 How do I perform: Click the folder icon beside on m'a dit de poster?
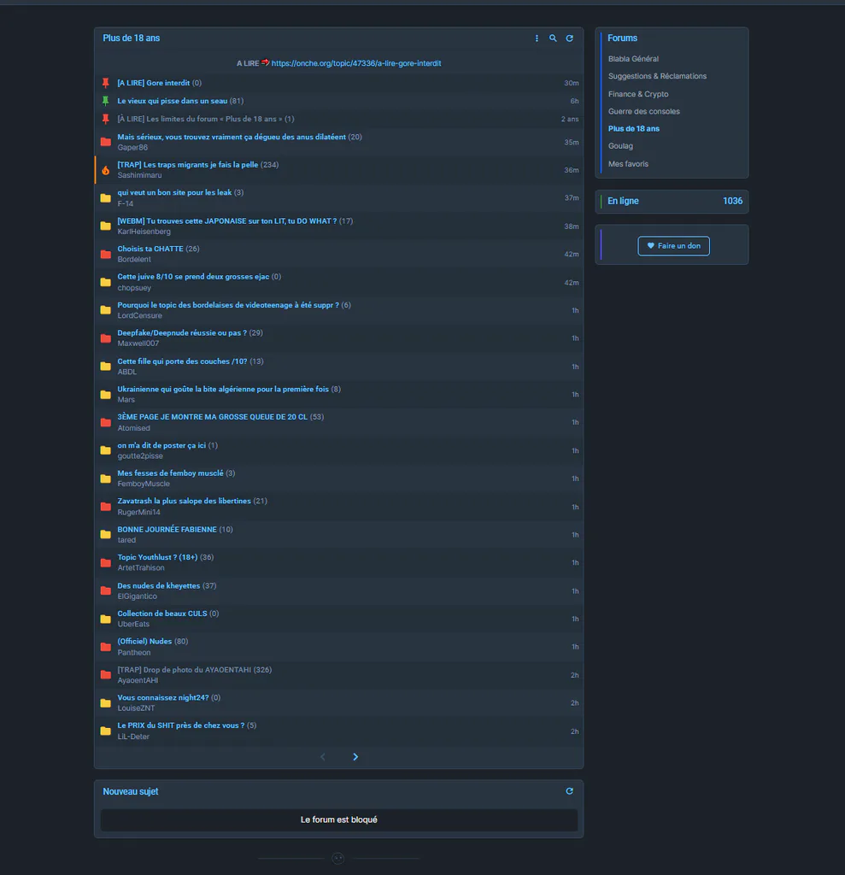coord(105,450)
